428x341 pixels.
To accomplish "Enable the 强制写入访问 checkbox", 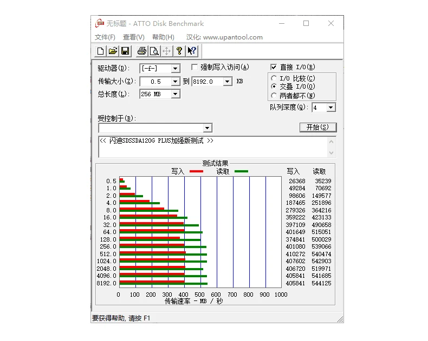I will pyautogui.click(x=195, y=68).
